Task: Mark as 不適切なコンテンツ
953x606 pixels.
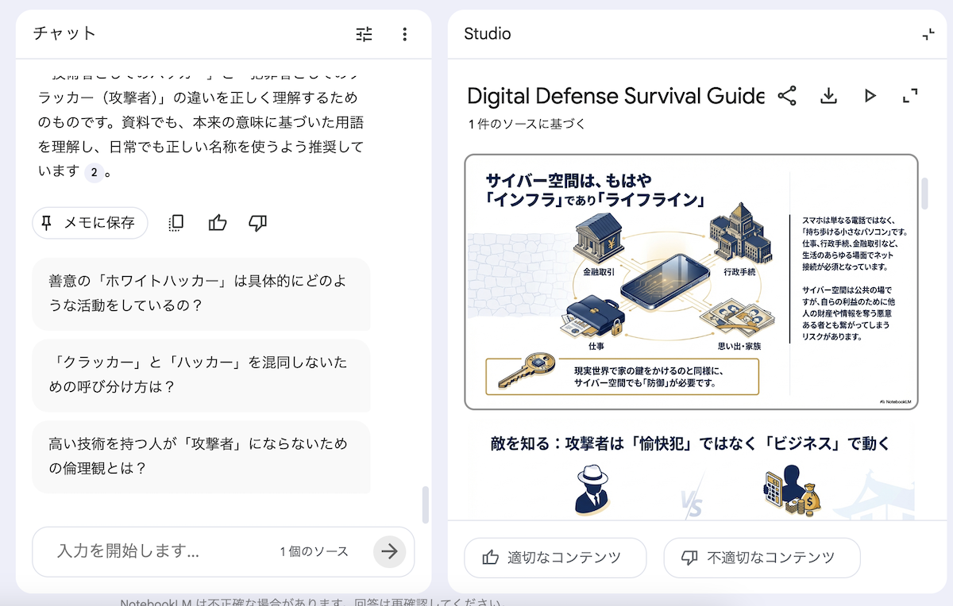Action: point(761,558)
